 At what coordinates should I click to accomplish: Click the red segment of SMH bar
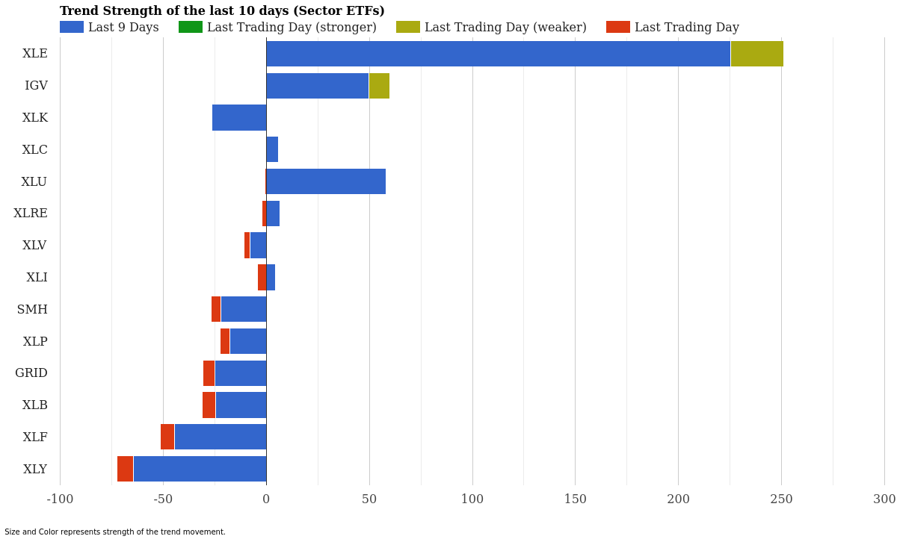tap(216, 309)
